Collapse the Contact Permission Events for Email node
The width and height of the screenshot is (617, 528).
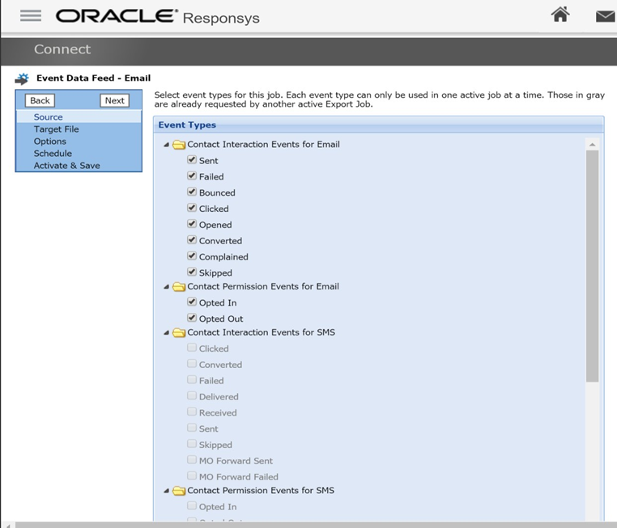[167, 287]
